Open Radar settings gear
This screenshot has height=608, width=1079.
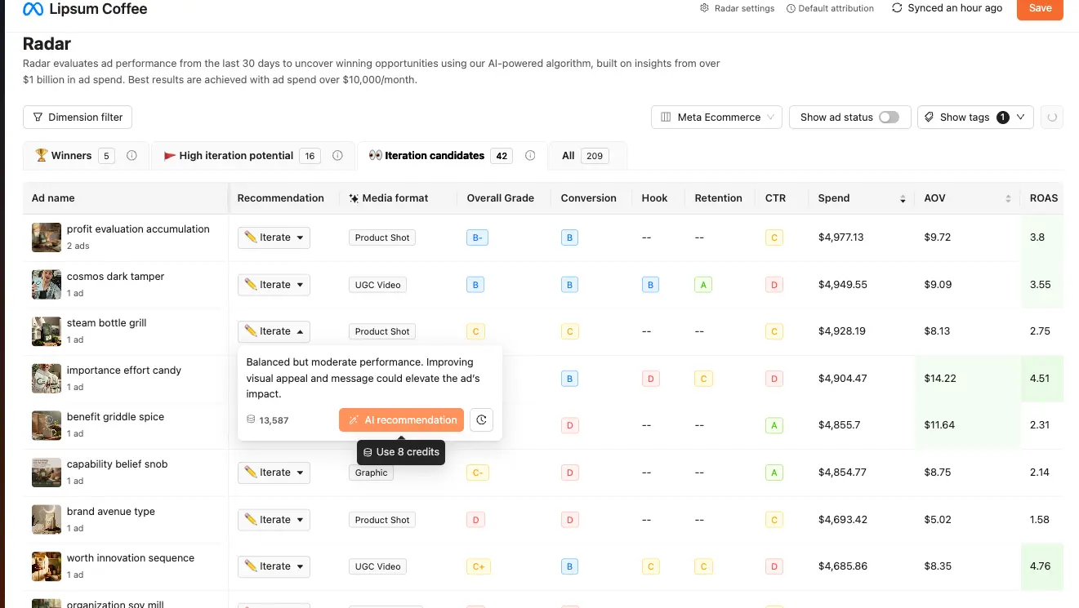[x=705, y=8]
